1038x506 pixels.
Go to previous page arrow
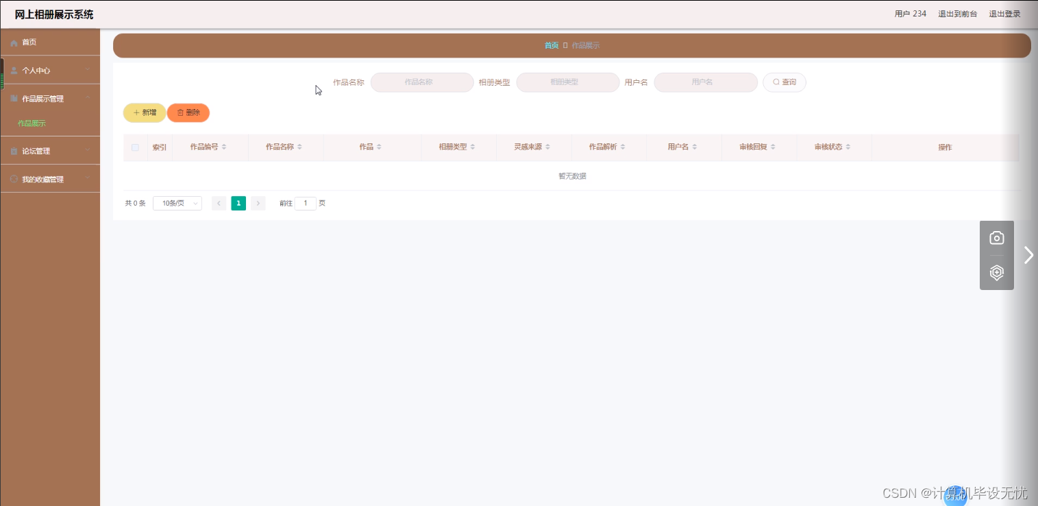219,203
